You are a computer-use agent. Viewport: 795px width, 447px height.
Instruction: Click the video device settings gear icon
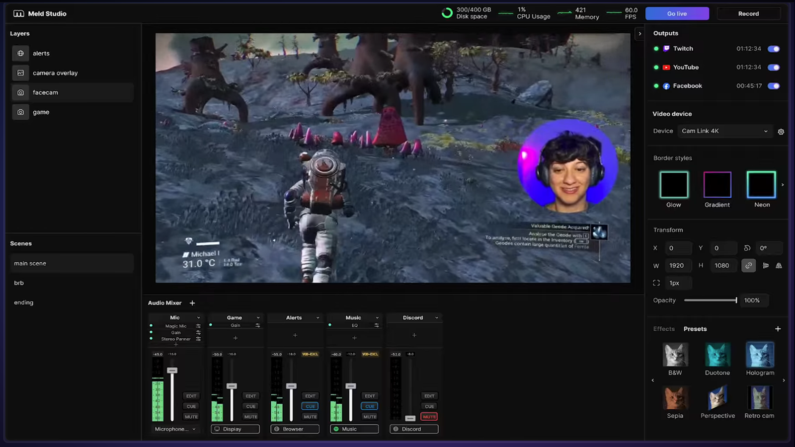point(781,132)
